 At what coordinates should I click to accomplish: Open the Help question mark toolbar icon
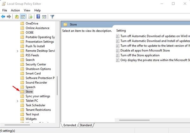pos(38,16)
